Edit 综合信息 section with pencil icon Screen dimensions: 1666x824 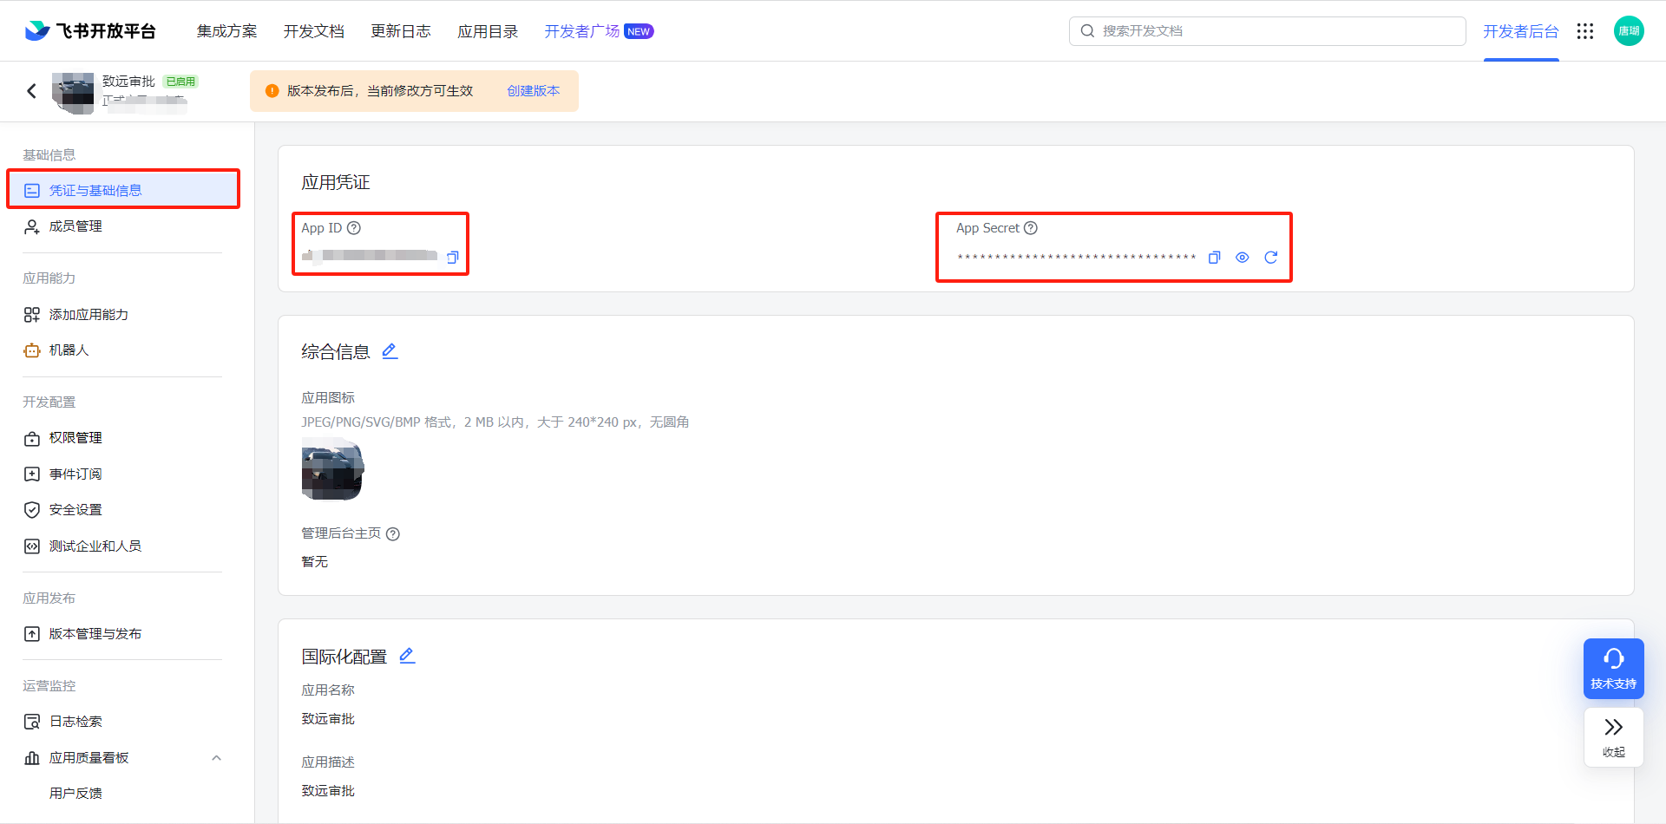pyautogui.click(x=390, y=351)
